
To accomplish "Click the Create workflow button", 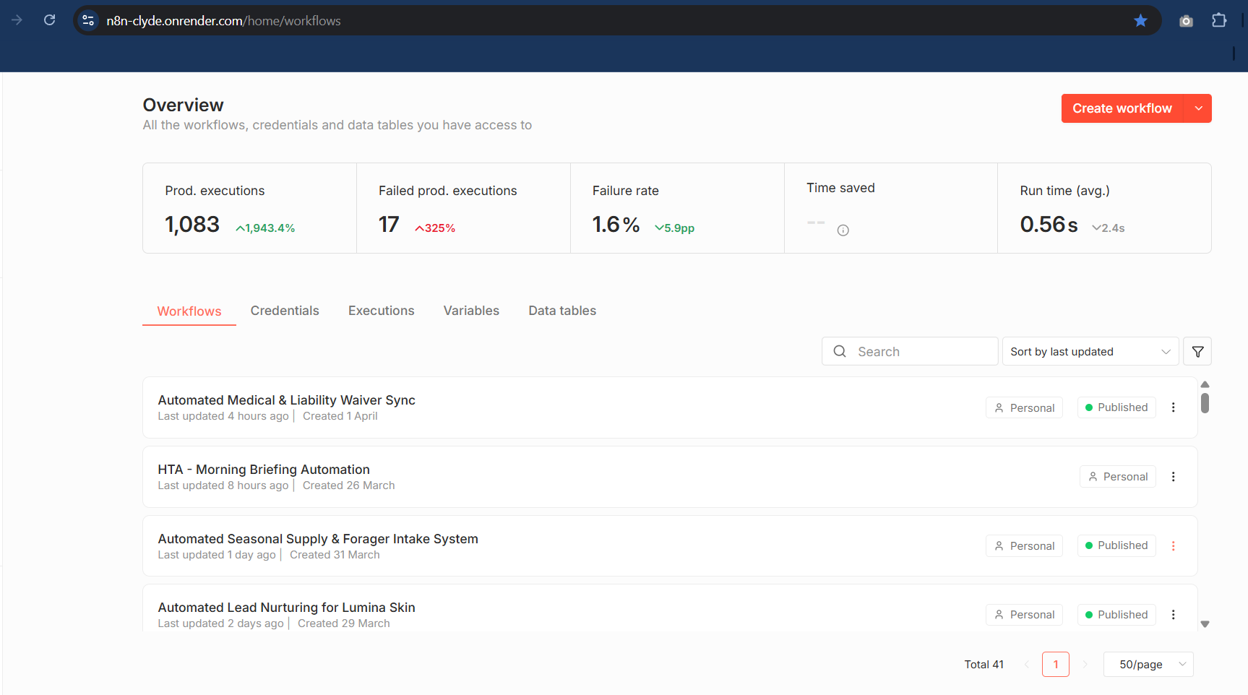I will [x=1122, y=108].
